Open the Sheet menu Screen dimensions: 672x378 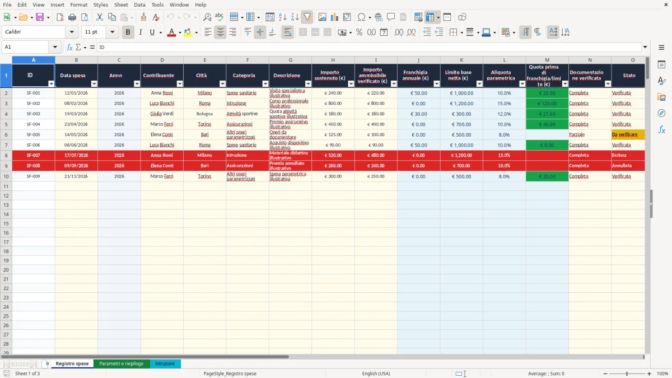[x=121, y=4]
